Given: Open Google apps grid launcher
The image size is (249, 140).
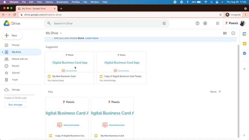Looking at the screenshot, I should point(218,23).
